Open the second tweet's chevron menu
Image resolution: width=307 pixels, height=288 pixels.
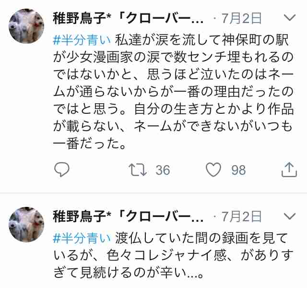(x=290, y=216)
